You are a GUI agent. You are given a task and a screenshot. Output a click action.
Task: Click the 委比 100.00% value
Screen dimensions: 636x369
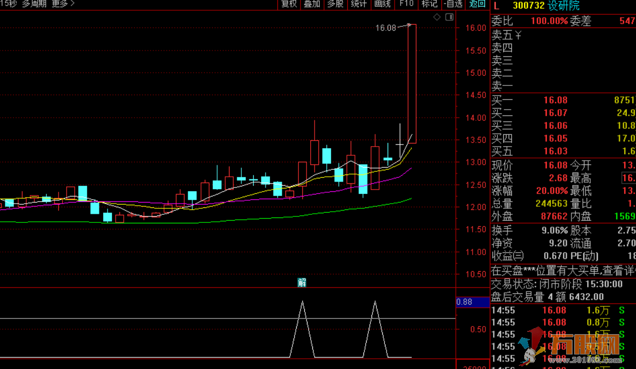point(549,21)
